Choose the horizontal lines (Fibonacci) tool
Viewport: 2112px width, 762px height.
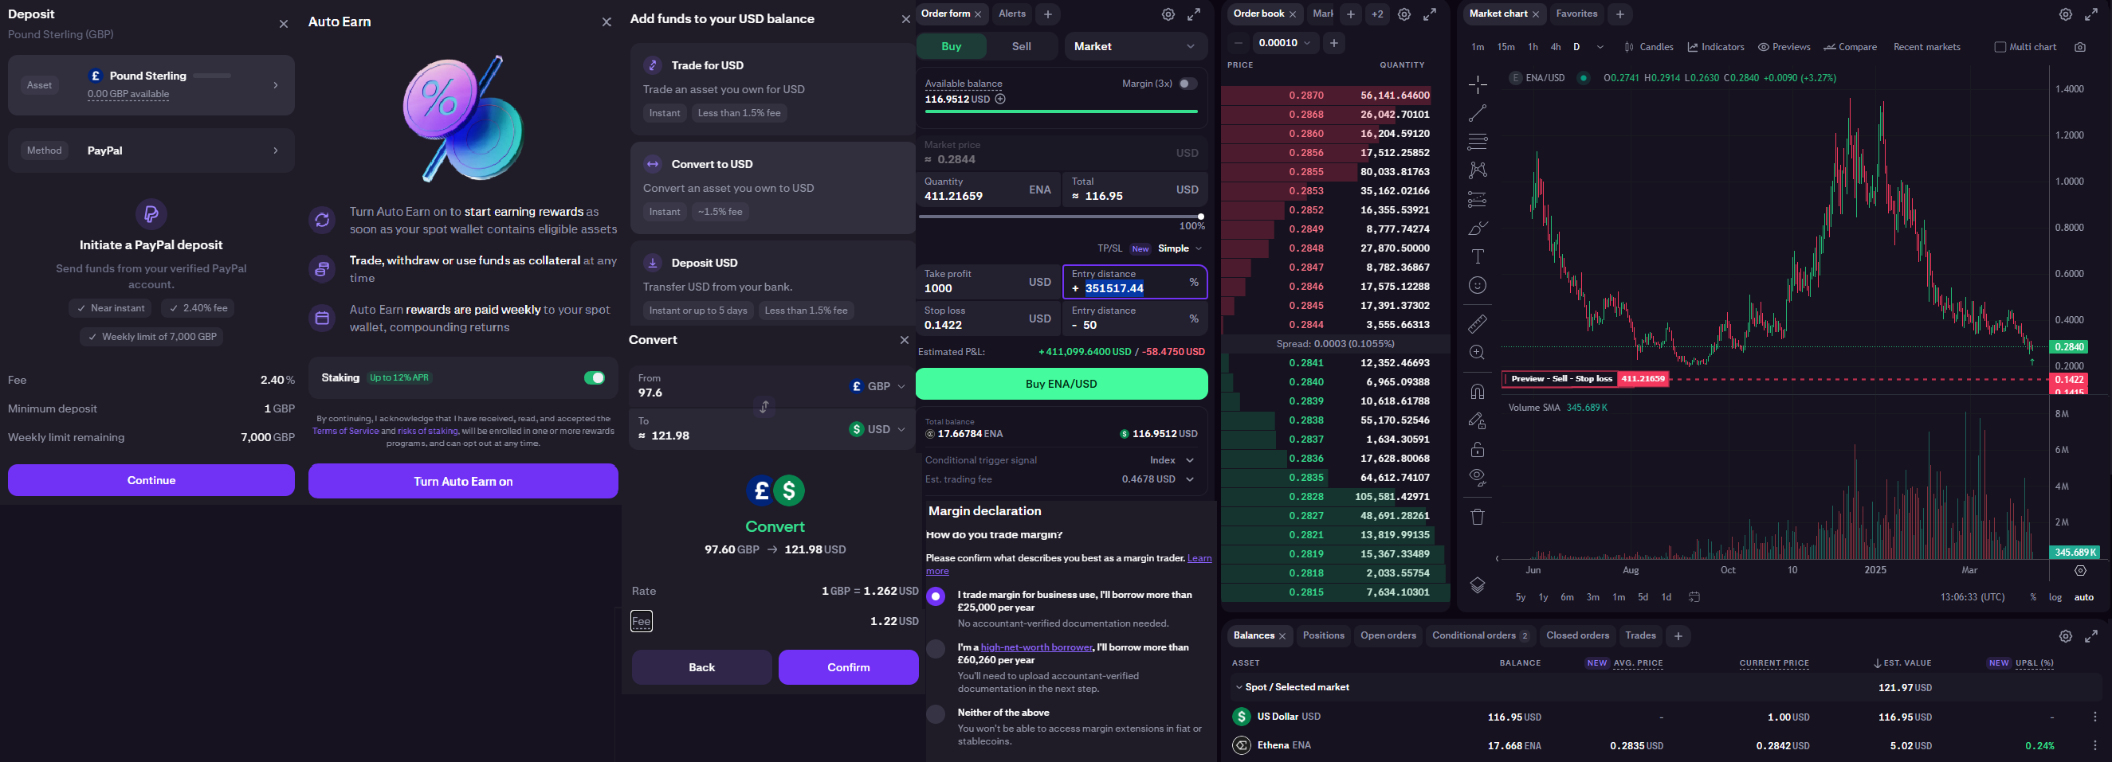point(1478,142)
